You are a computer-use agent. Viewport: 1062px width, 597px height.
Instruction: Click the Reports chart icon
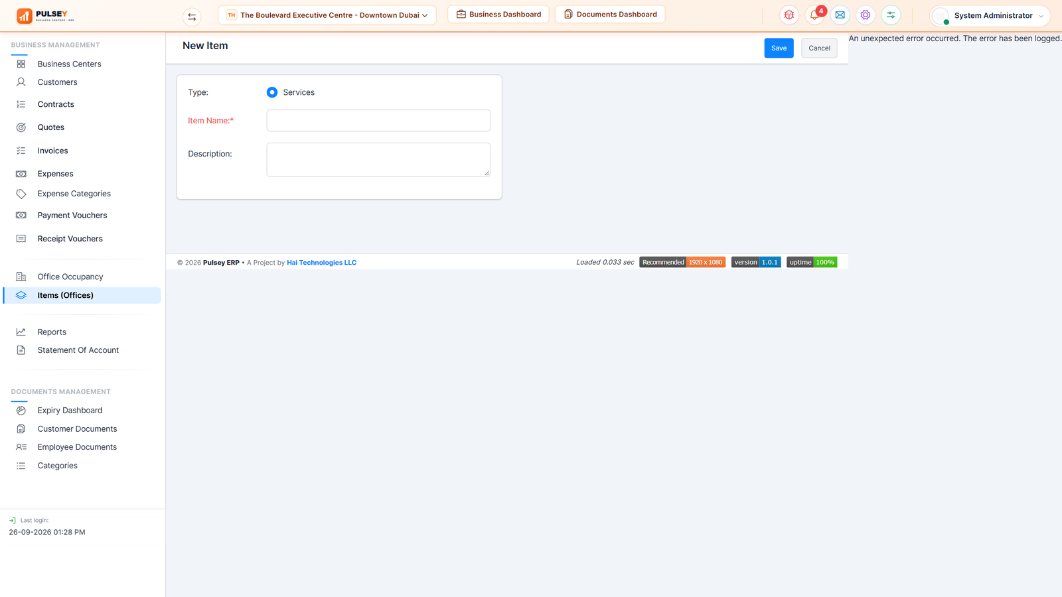pyautogui.click(x=21, y=332)
